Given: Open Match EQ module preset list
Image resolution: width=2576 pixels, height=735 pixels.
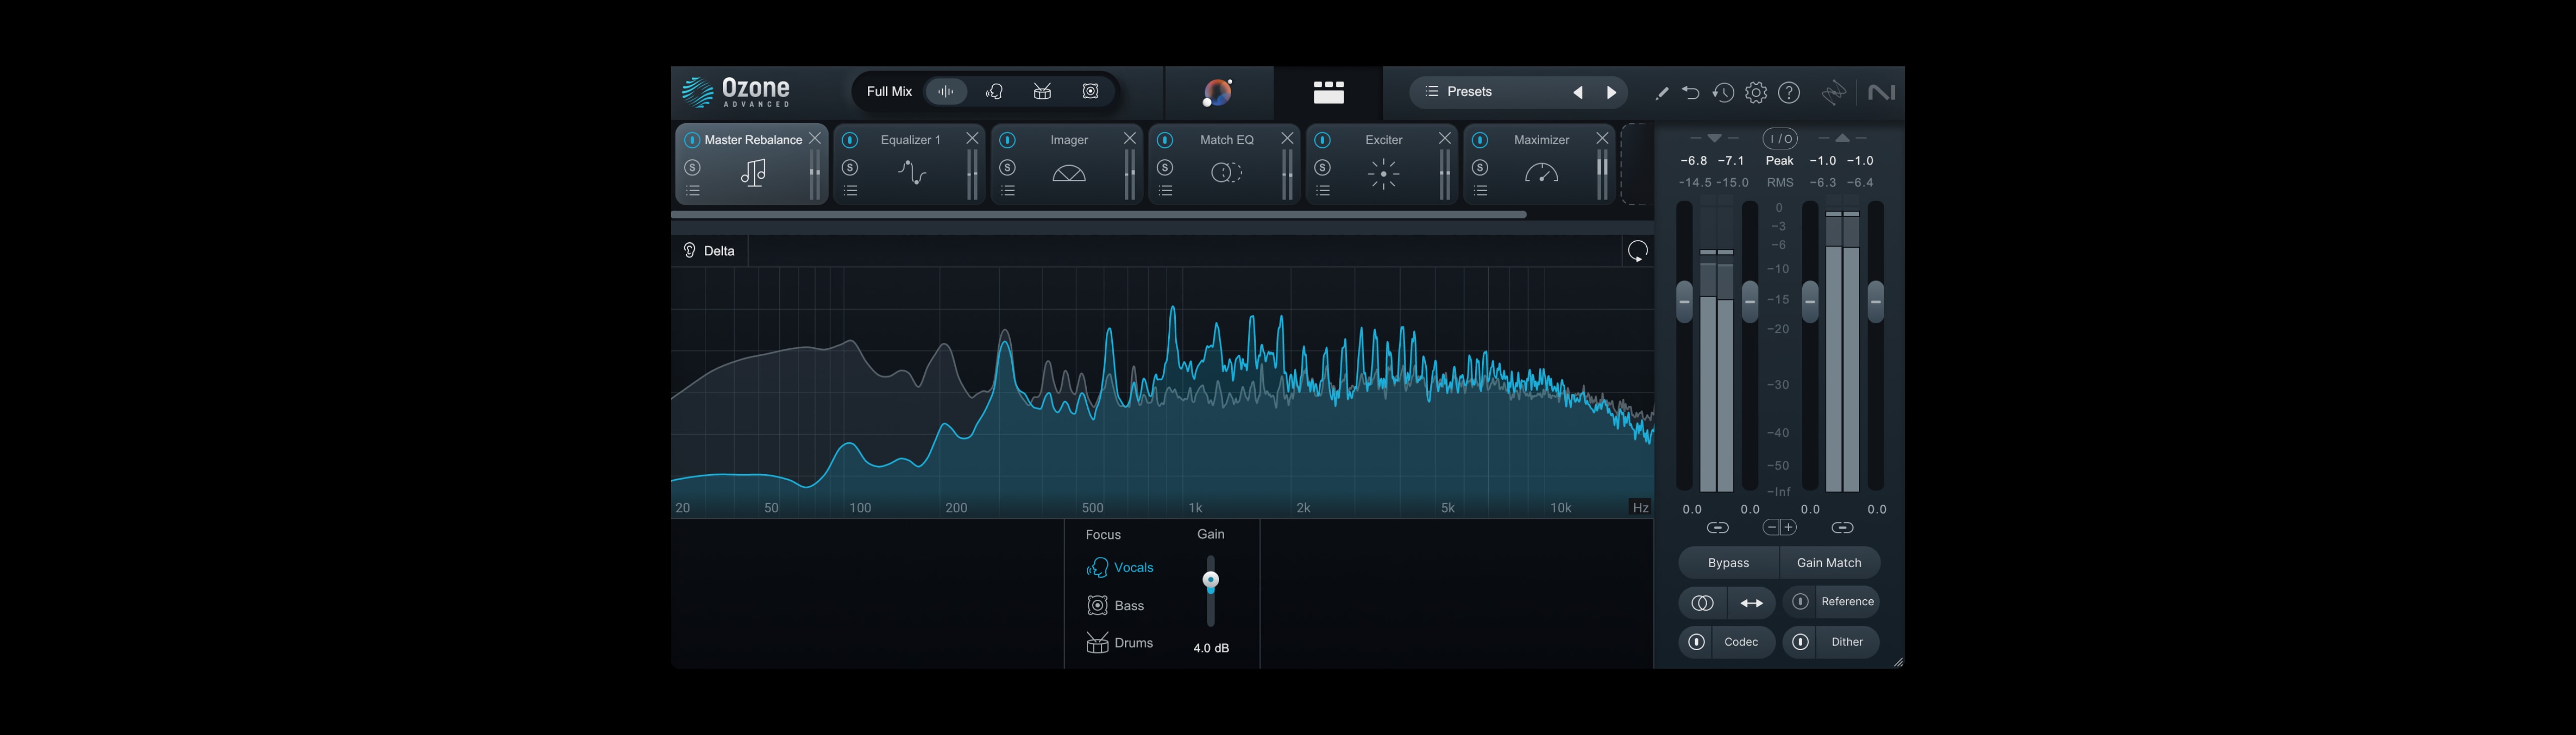Looking at the screenshot, I should click(1165, 191).
